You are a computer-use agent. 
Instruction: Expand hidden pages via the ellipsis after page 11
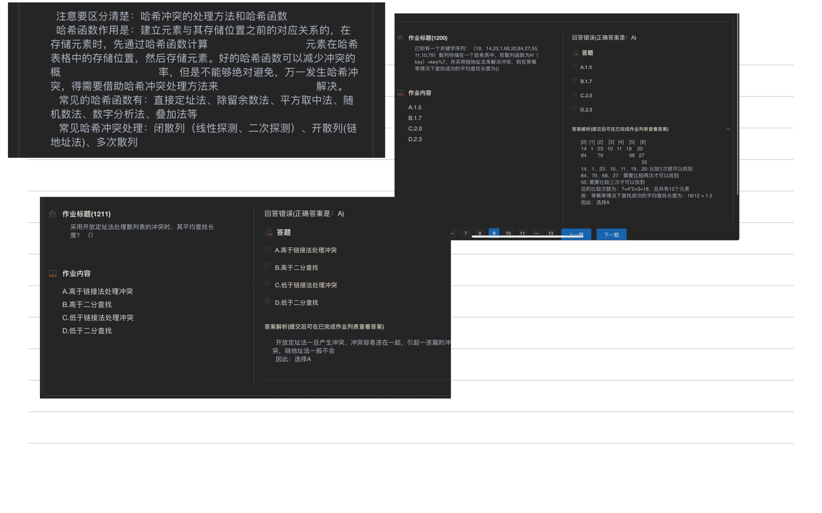tap(536, 233)
